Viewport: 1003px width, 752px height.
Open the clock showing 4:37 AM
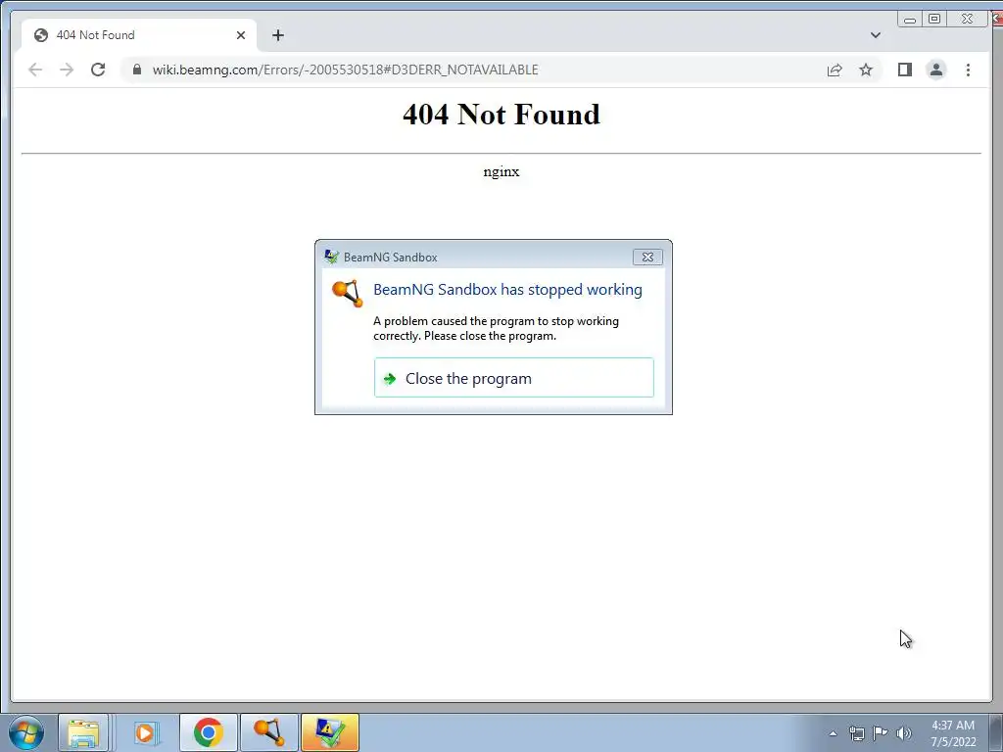(953, 732)
